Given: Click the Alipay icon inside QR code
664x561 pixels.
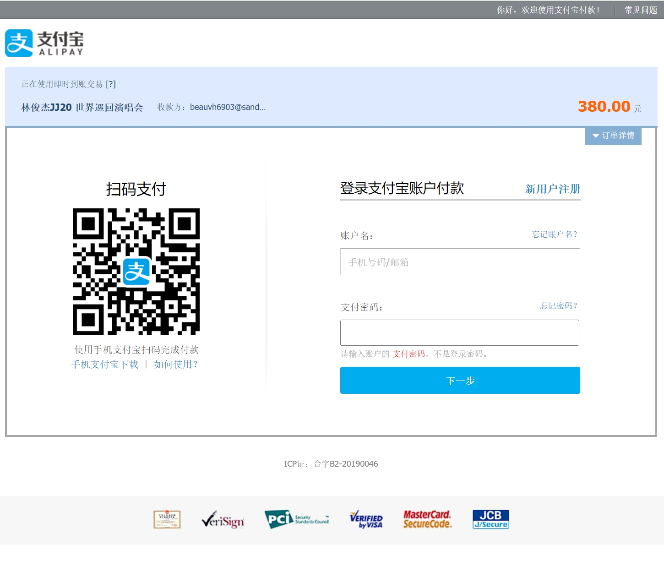Looking at the screenshot, I should tap(136, 272).
